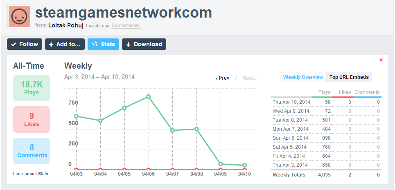Click the 4,035 weekly total plays
The image size is (395, 190).
[324, 175]
